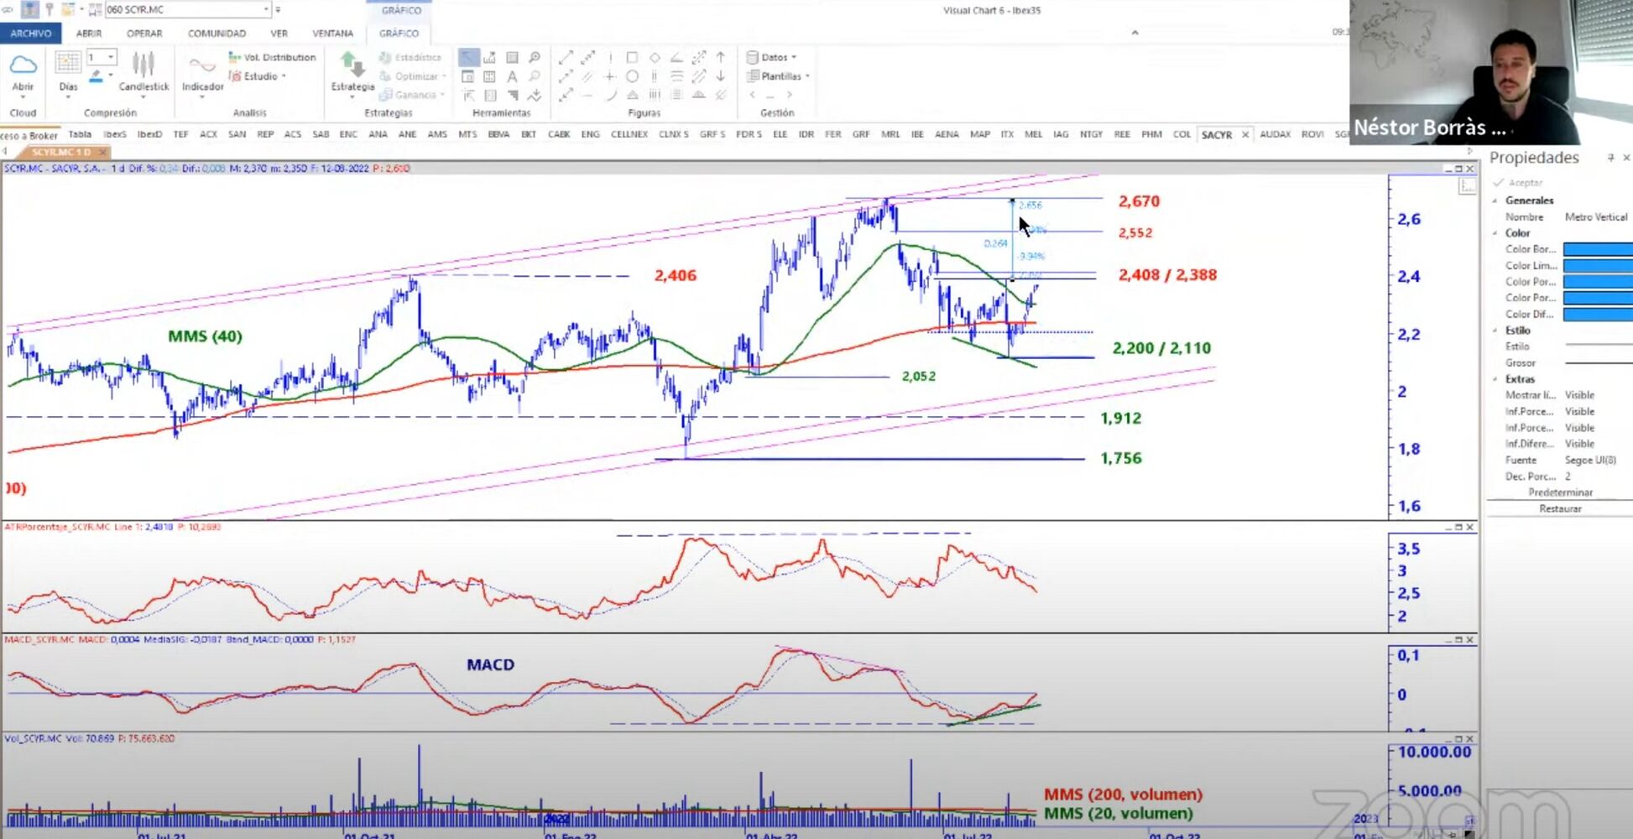
Task: Select the up arrow figure
Action: [x=721, y=58]
